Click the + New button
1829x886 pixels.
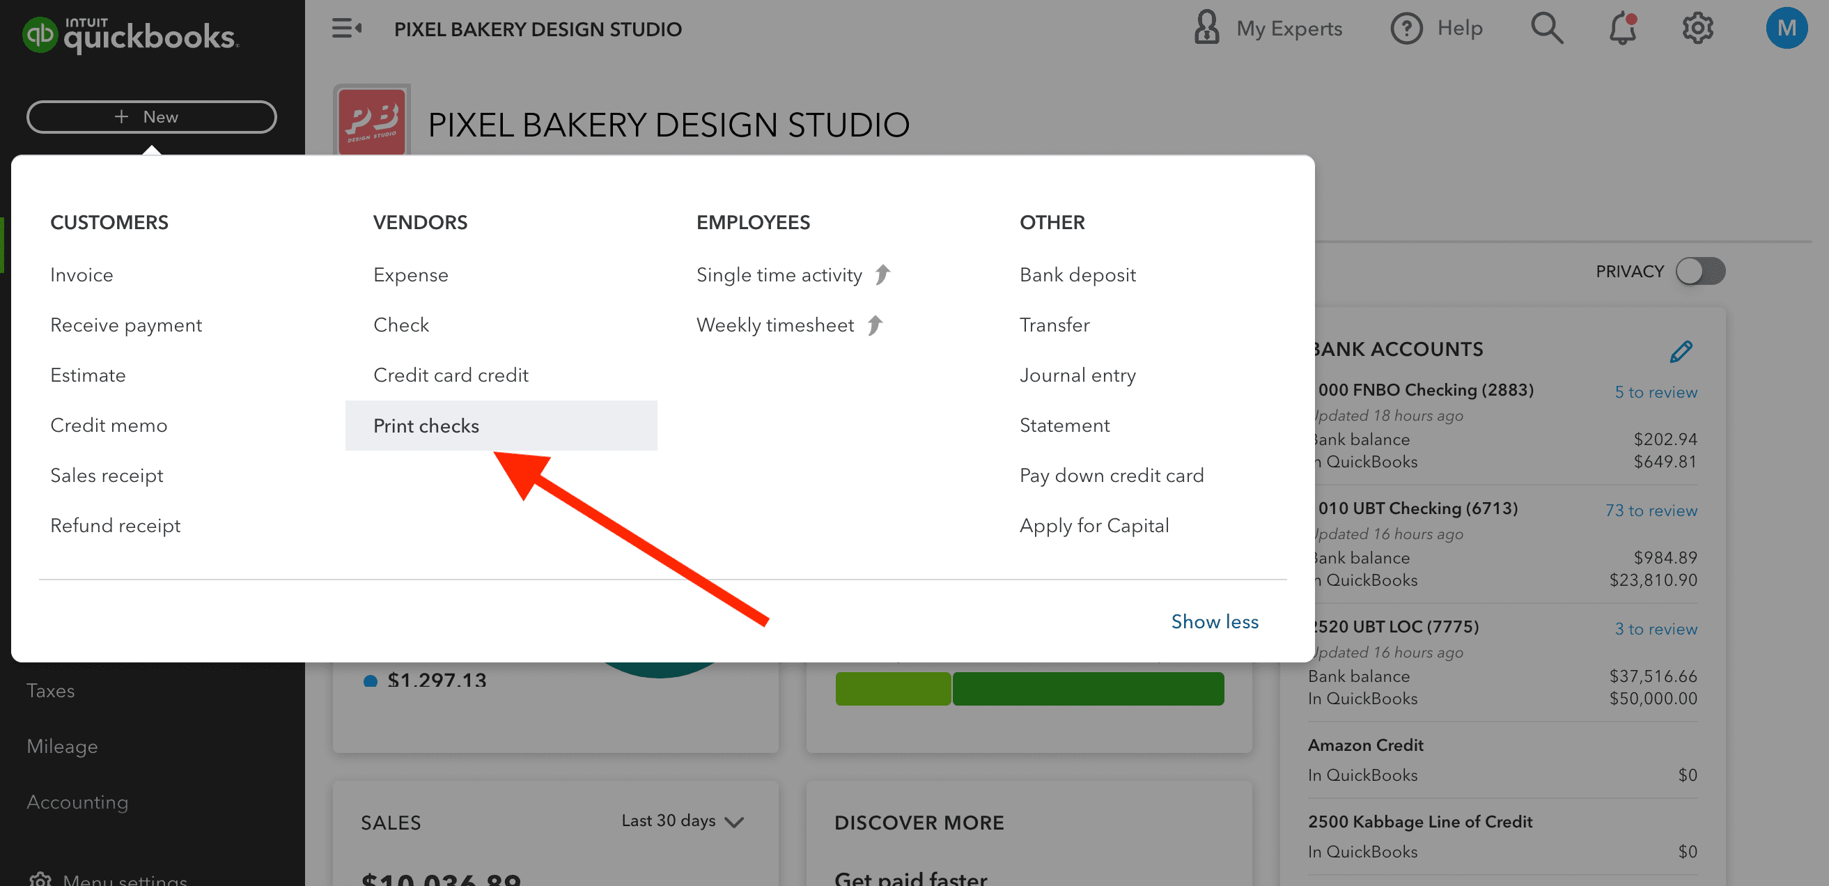pyautogui.click(x=151, y=116)
